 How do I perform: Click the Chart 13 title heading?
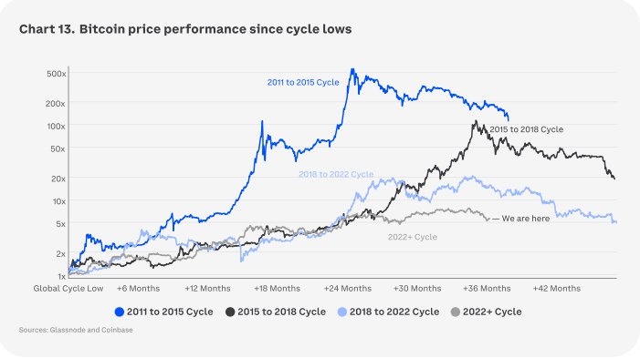[x=185, y=29]
